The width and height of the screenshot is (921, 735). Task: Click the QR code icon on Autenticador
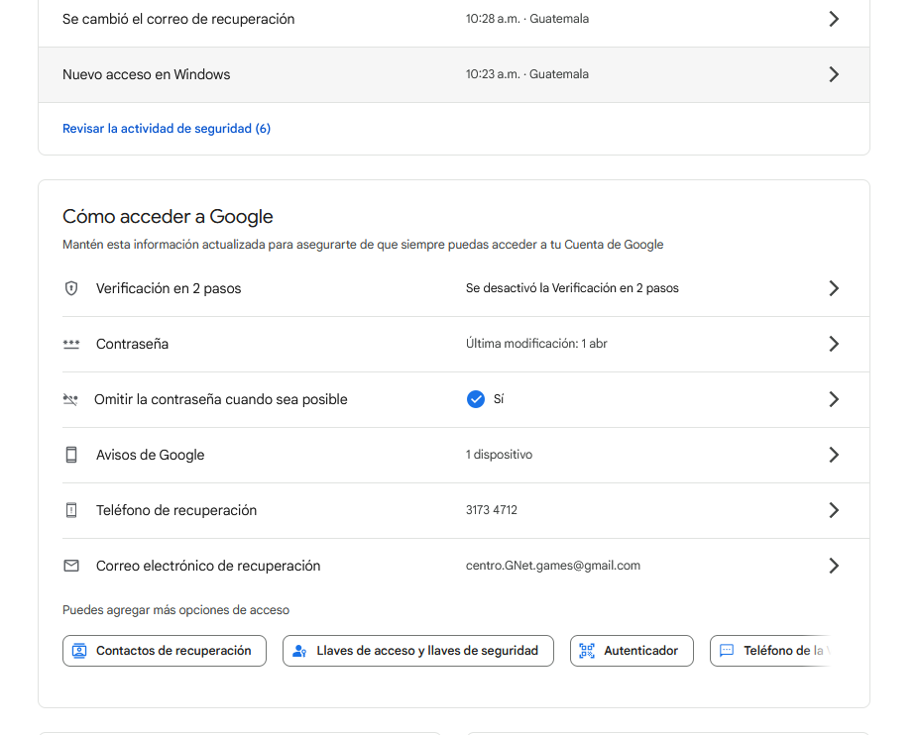[587, 651]
